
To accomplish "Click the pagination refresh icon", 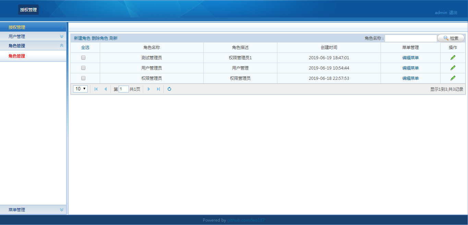I will pyautogui.click(x=169, y=89).
